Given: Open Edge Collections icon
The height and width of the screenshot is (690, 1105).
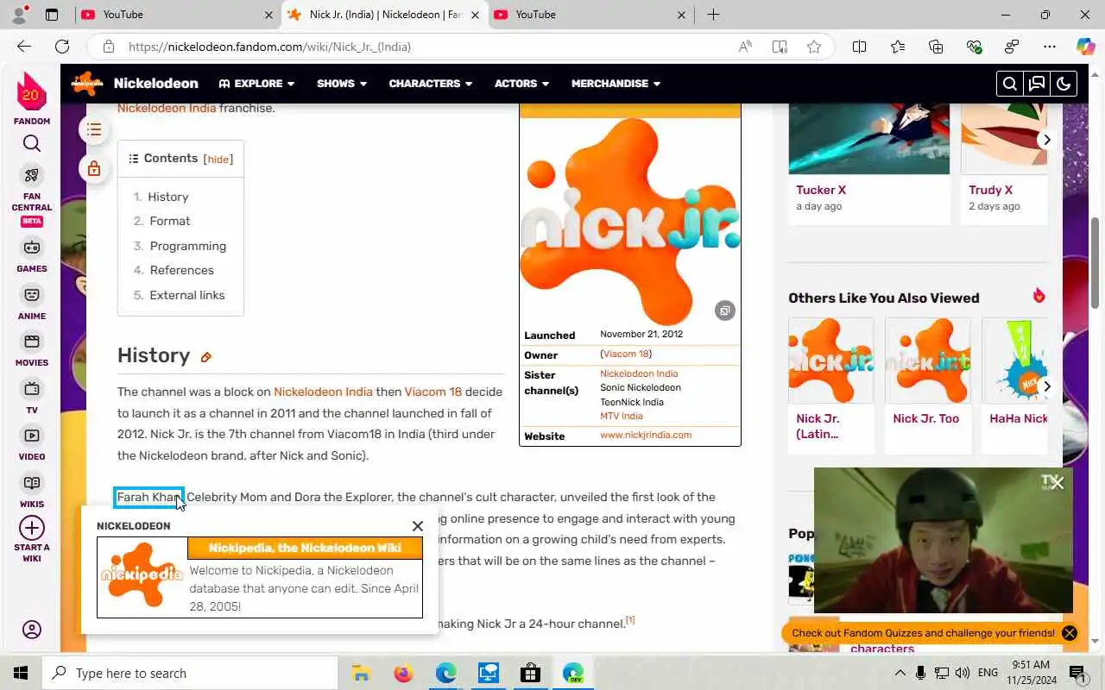Looking at the screenshot, I should (x=936, y=47).
